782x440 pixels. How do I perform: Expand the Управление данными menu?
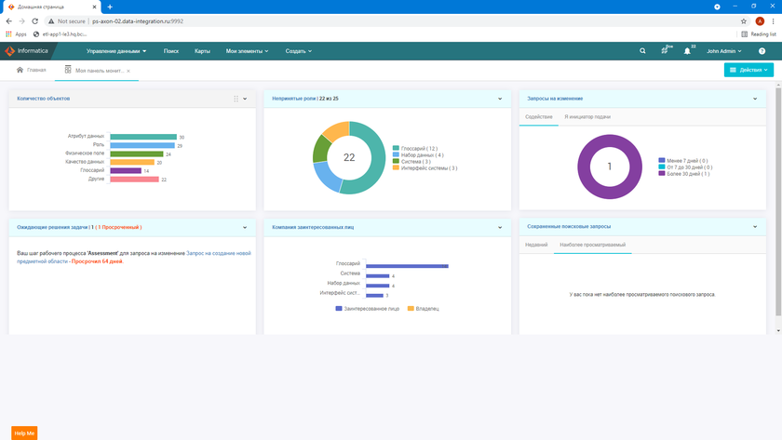coord(116,51)
